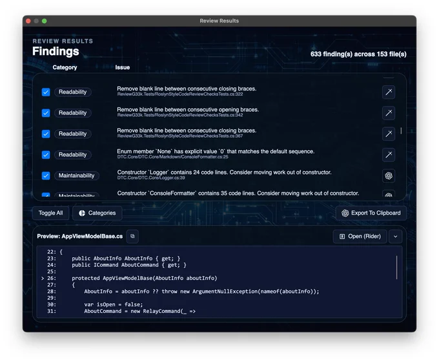The height and width of the screenshot is (362, 439).
Task: Open dropdown arrow next to Open (Rider)
Action: tap(395, 237)
